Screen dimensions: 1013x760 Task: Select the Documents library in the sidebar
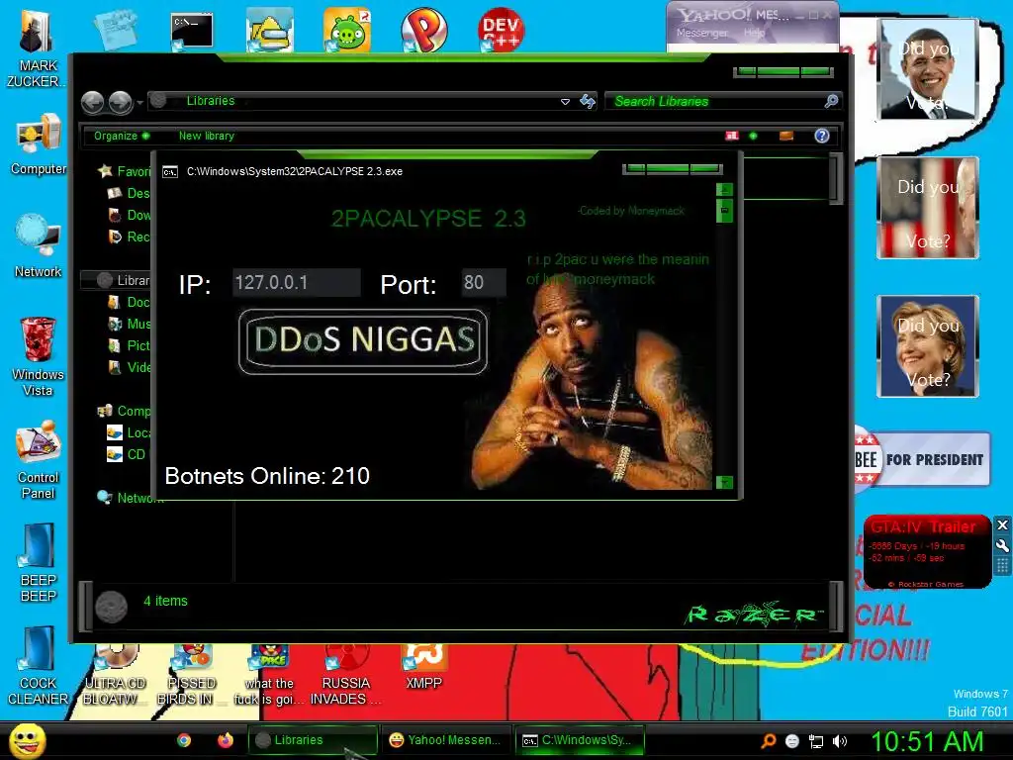click(129, 302)
